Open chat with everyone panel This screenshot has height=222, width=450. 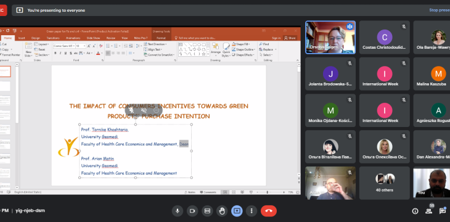click(442, 211)
